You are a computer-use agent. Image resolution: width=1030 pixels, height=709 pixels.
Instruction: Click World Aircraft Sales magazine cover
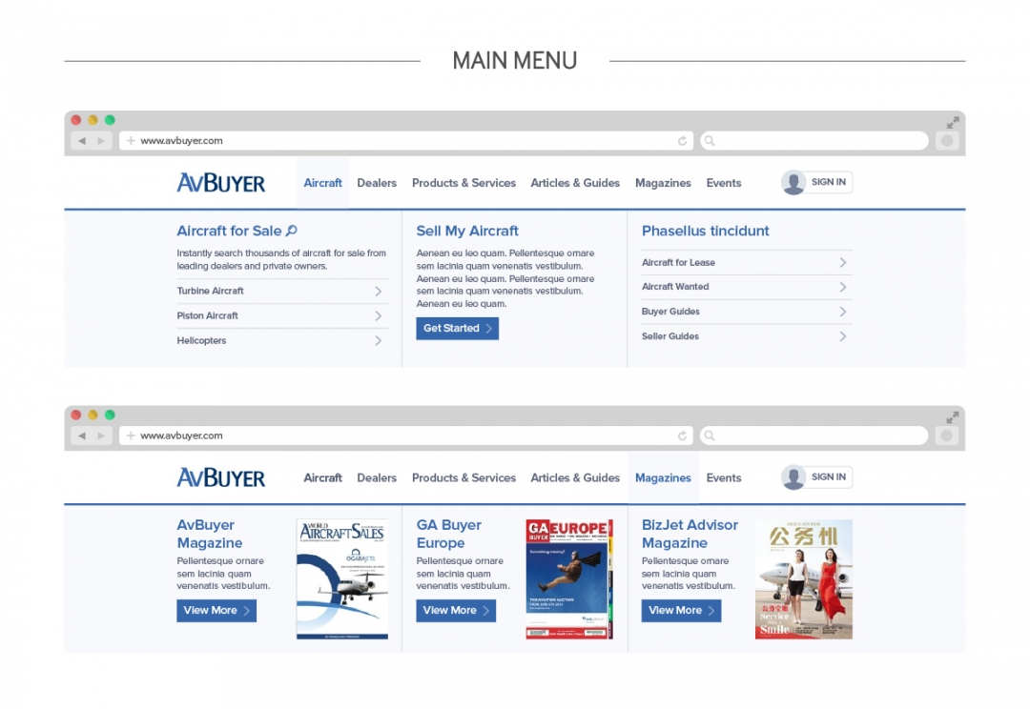[342, 579]
